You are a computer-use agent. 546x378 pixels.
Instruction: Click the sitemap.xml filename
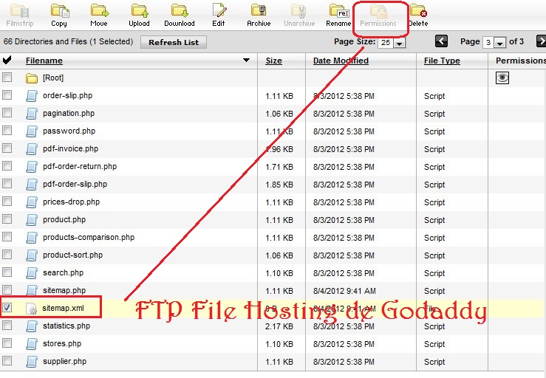point(63,308)
